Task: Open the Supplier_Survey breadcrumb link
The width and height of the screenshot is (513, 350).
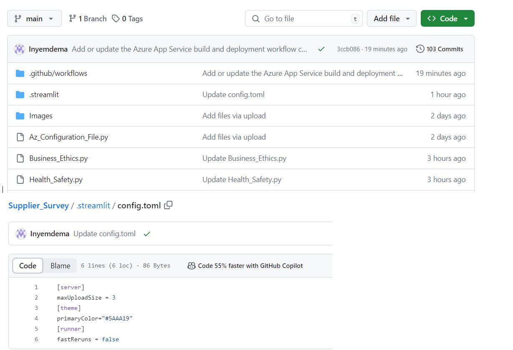Action: pos(38,206)
